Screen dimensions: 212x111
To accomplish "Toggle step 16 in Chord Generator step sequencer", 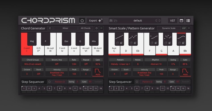I will click(x=101, y=88).
